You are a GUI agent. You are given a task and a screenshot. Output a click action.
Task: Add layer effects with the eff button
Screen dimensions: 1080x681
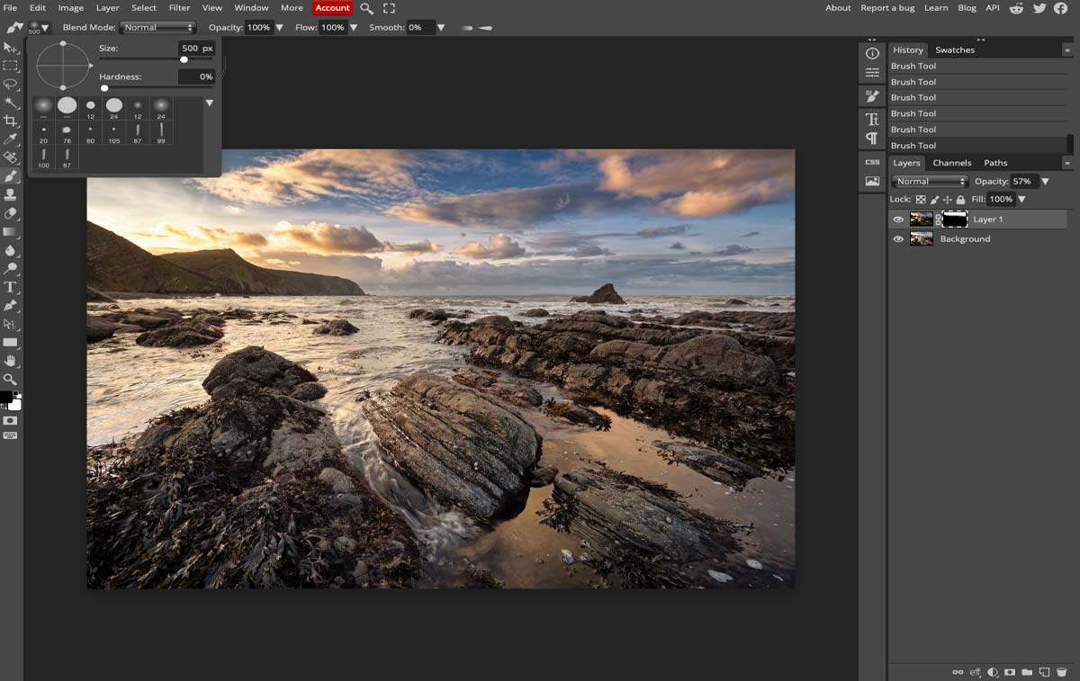975,672
